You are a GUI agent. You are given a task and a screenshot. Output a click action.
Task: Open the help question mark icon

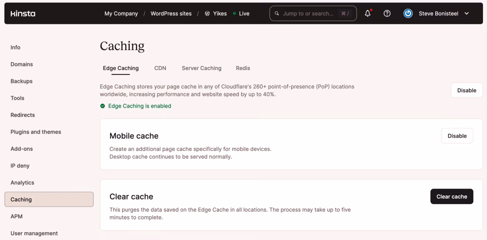pyautogui.click(x=387, y=14)
